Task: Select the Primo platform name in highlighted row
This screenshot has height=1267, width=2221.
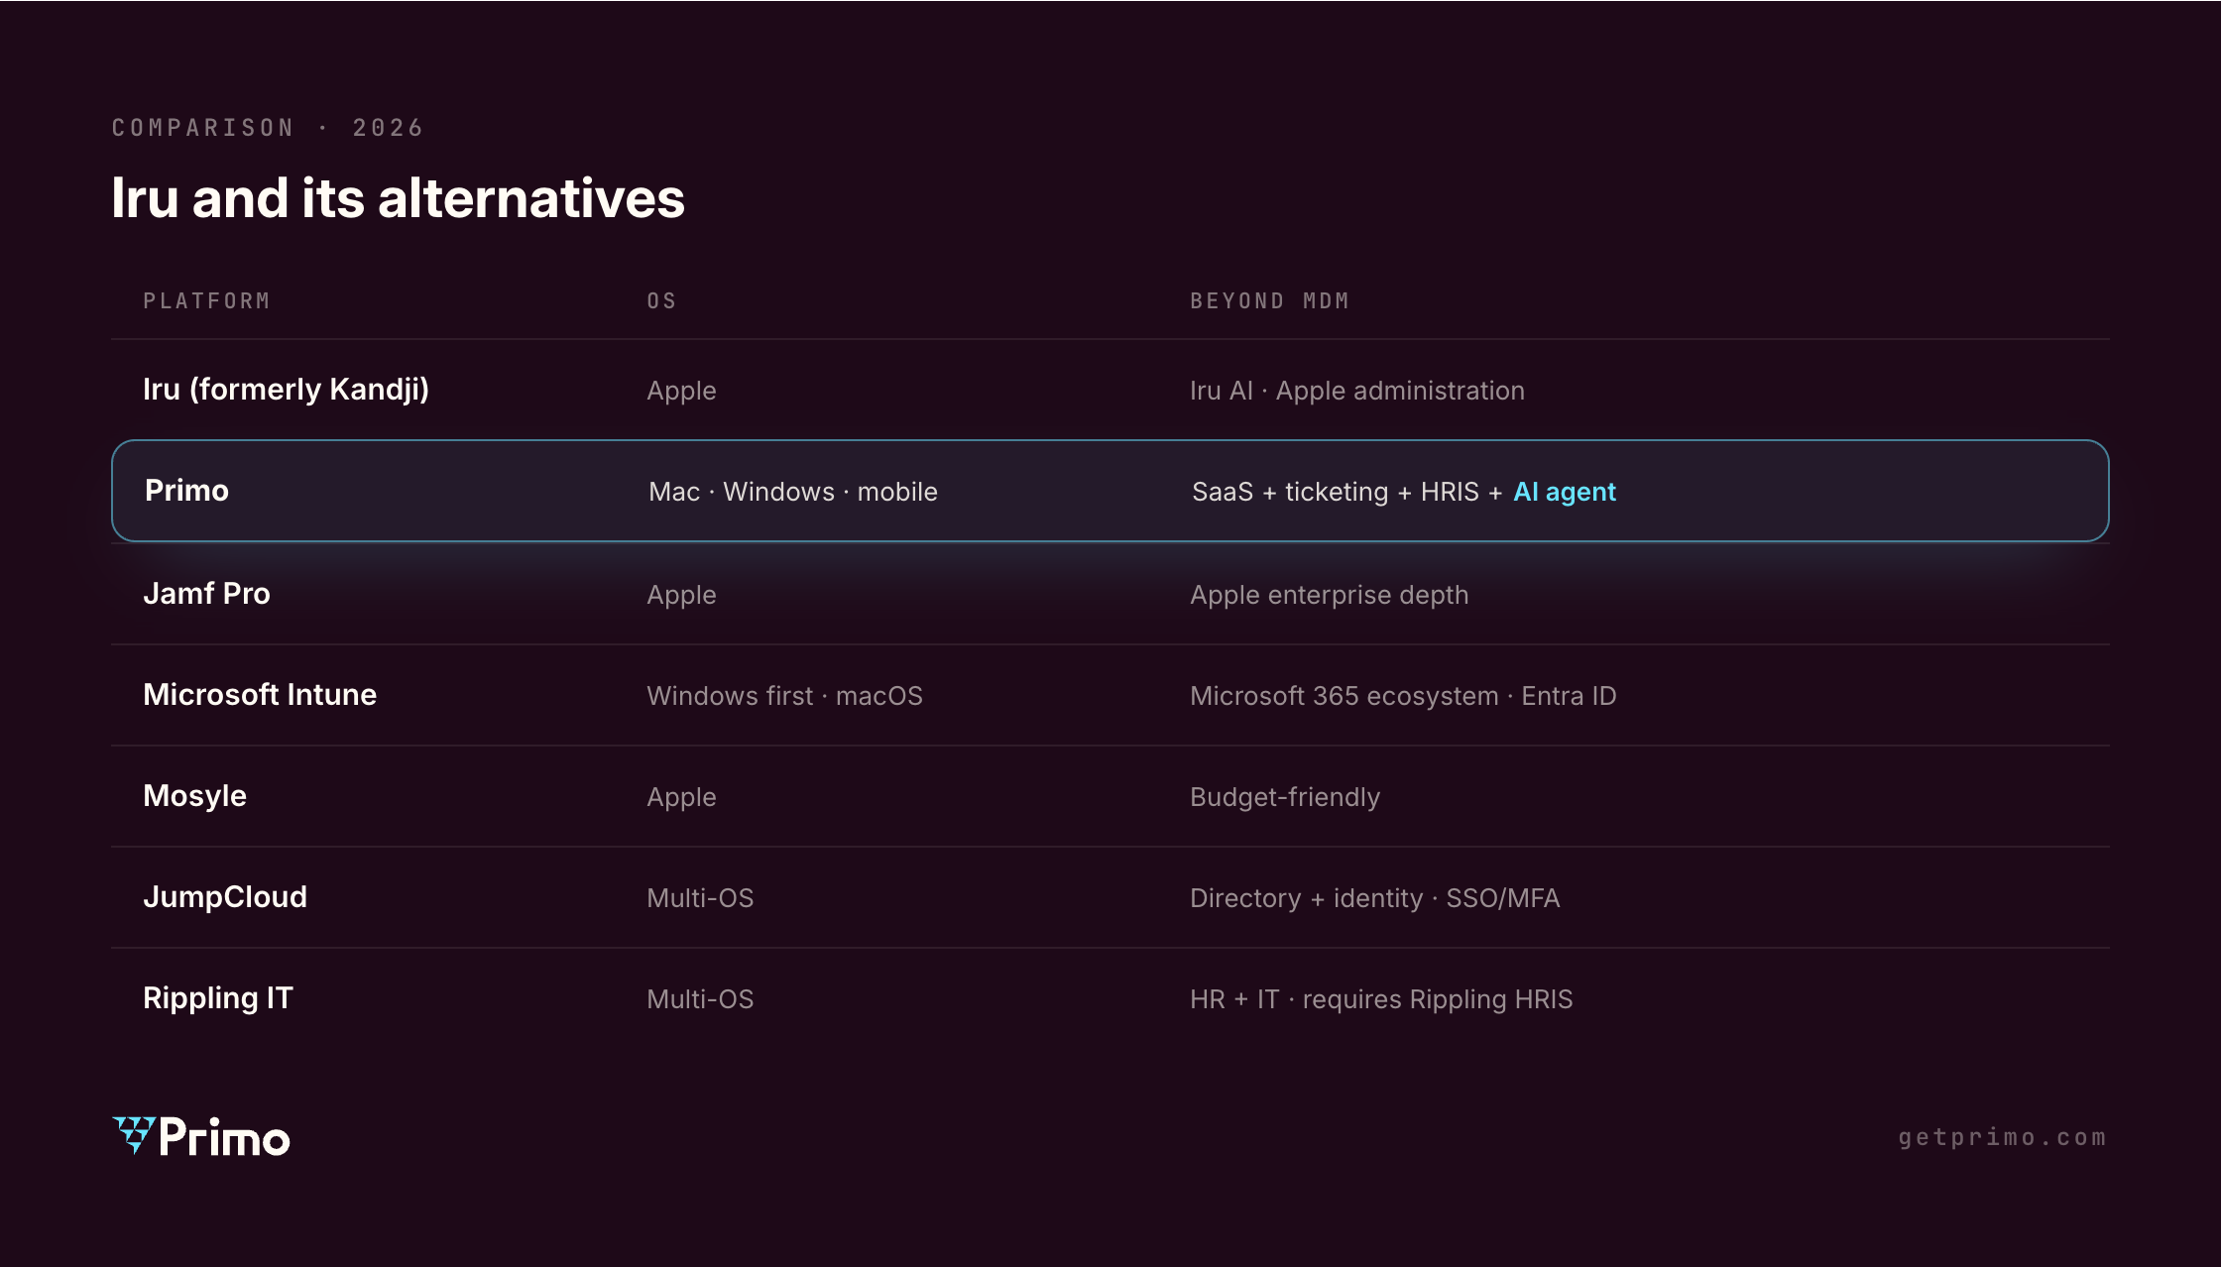Action: pyautogui.click(x=186, y=491)
